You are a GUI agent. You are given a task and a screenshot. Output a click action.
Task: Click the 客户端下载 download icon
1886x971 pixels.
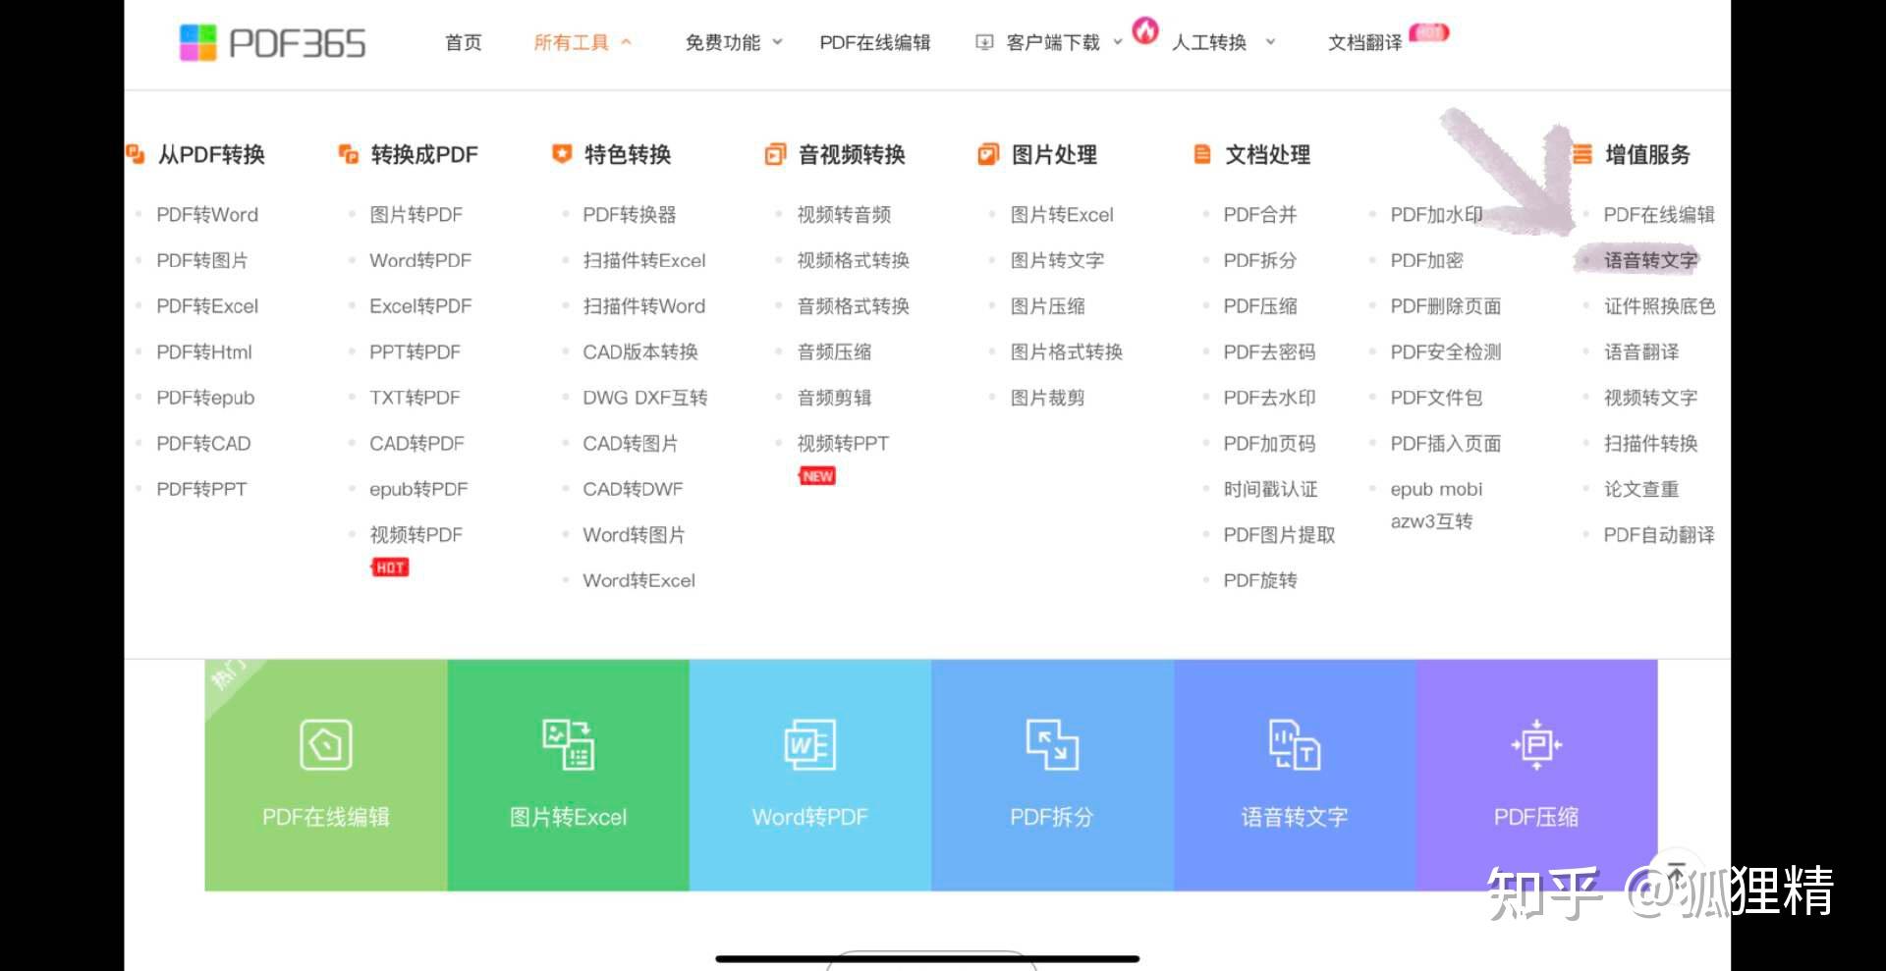point(984,42)
